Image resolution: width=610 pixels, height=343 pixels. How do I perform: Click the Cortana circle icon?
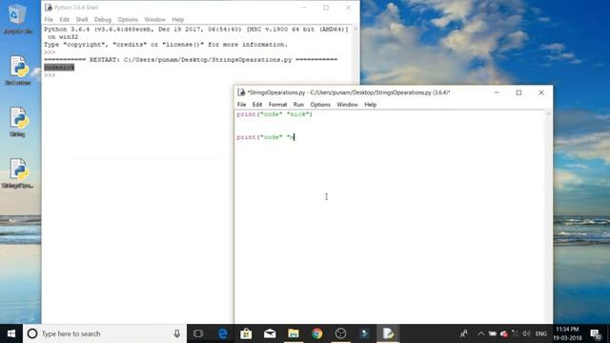coord(32,333)
